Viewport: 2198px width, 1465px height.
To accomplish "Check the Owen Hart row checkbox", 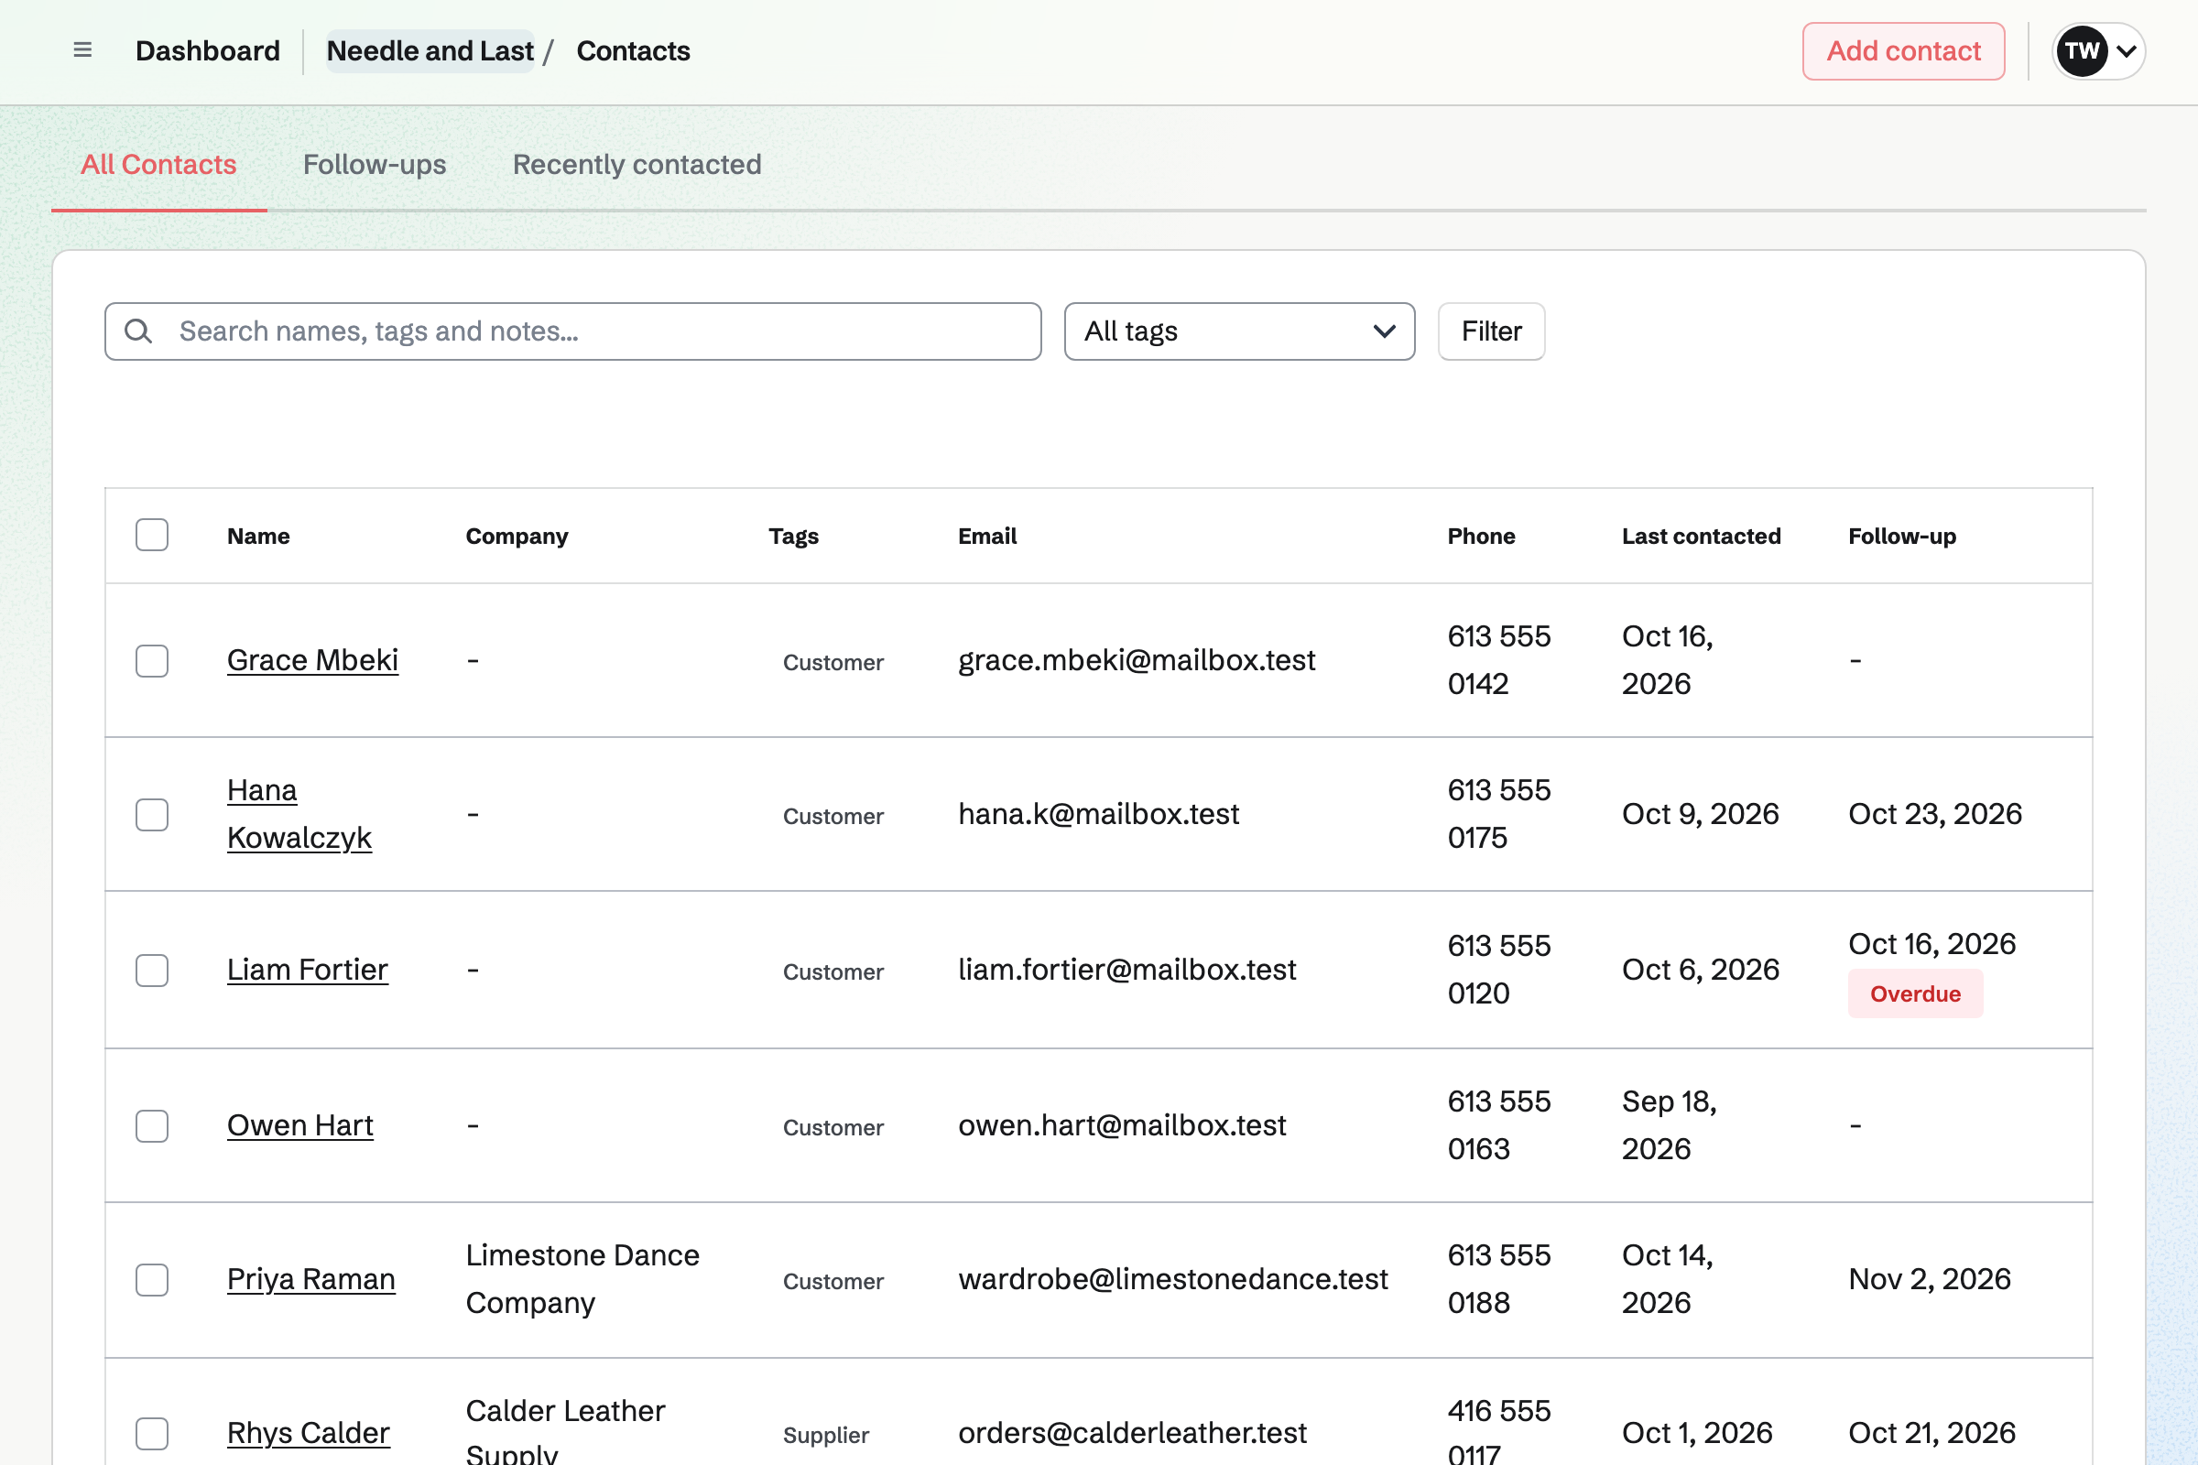I will [151, 1126].
